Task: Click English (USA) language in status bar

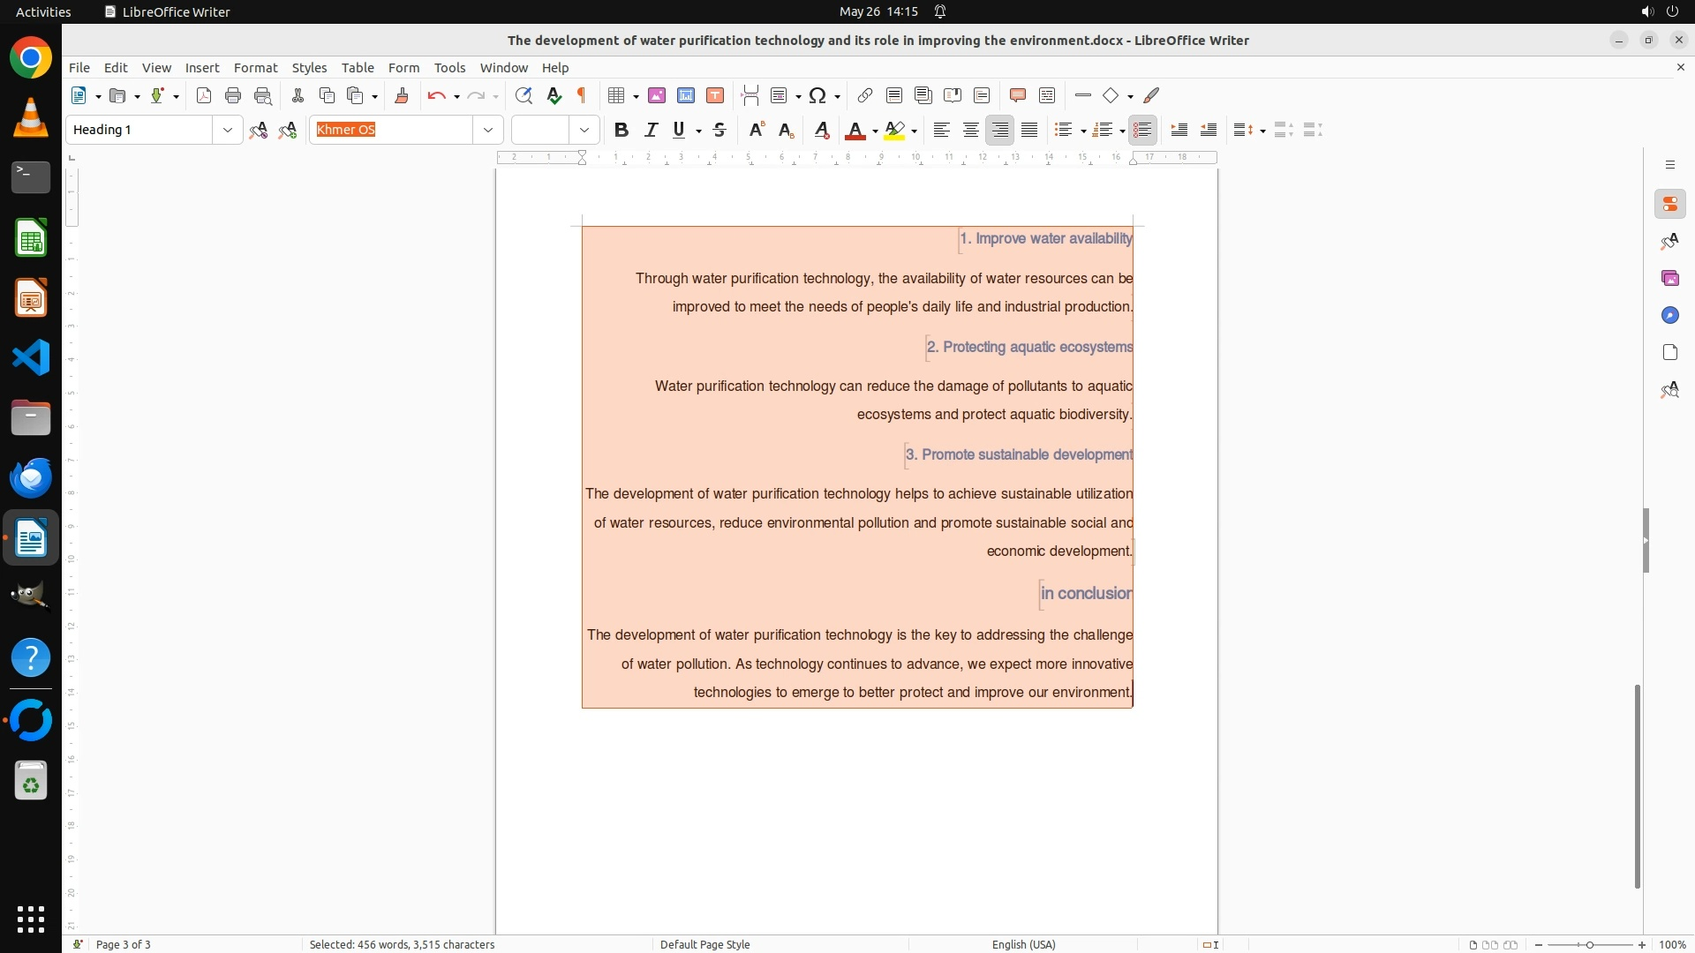Action: pos(1023,944)
